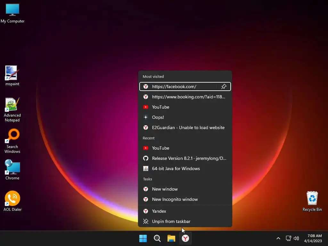328x246 pixels.
Task: Open YouTube under Most visited
Action: click(185, 107)
